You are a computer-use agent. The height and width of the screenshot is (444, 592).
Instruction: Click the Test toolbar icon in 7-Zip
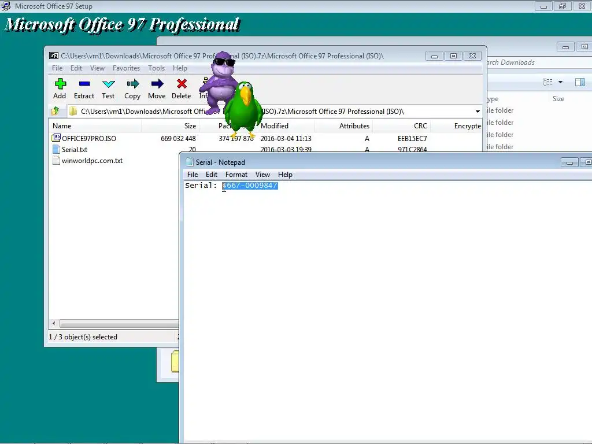pyautogui.click(x=108, y=84)
